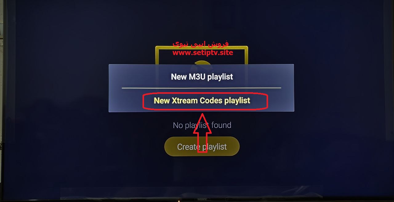
Task: Click the red oval outline's right edge
Action: point(267,101)
